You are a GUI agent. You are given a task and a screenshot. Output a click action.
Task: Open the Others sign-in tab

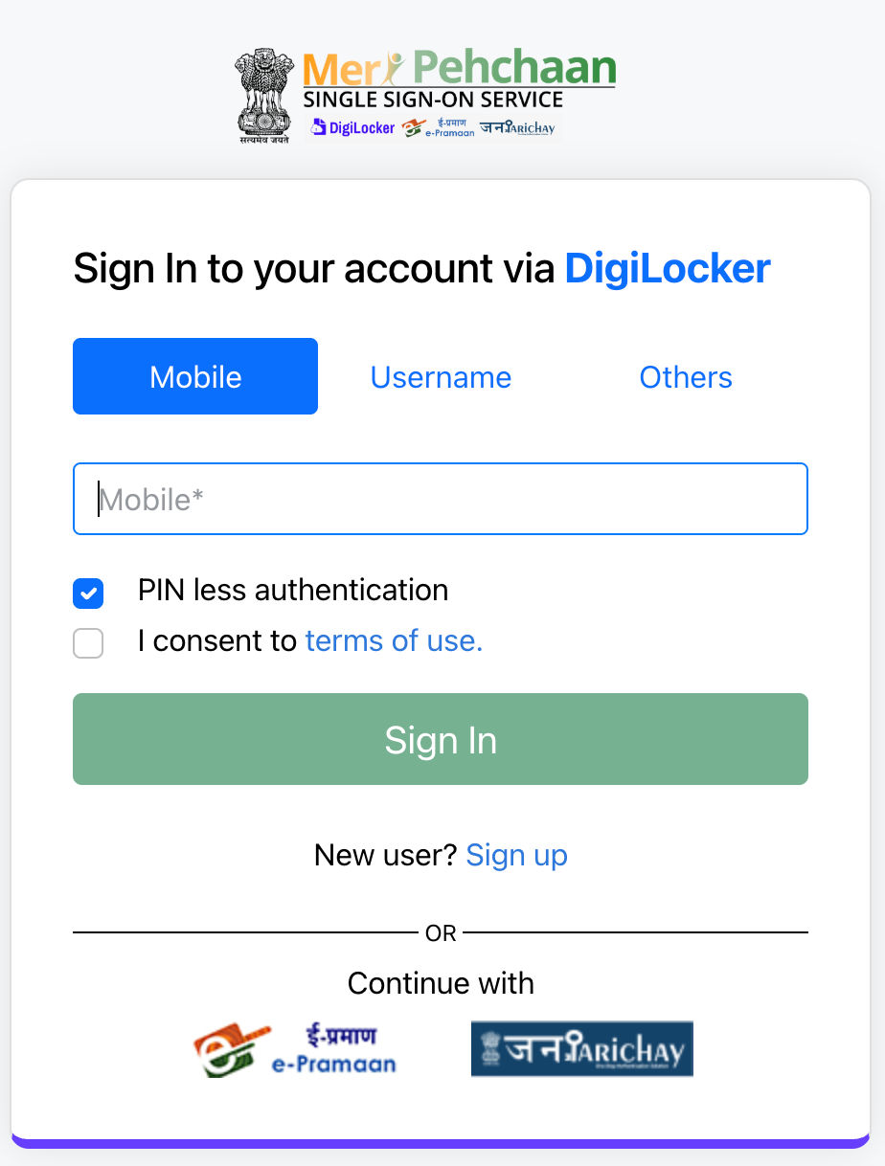coord(686,376)
